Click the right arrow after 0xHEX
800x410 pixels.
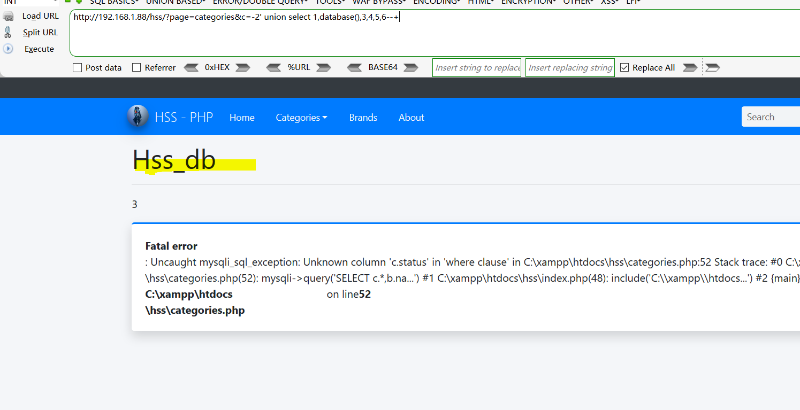pyautogui.click(x=243, y=67)
